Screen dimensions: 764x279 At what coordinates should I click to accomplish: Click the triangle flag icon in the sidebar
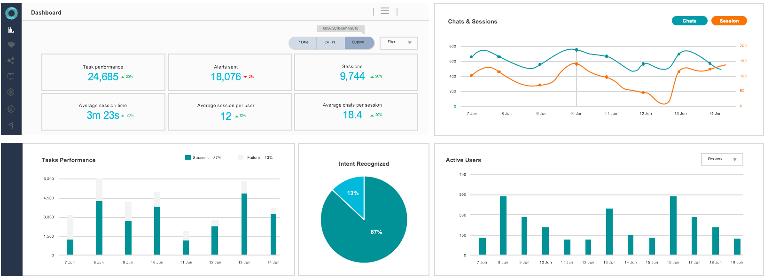pos(11,125)
